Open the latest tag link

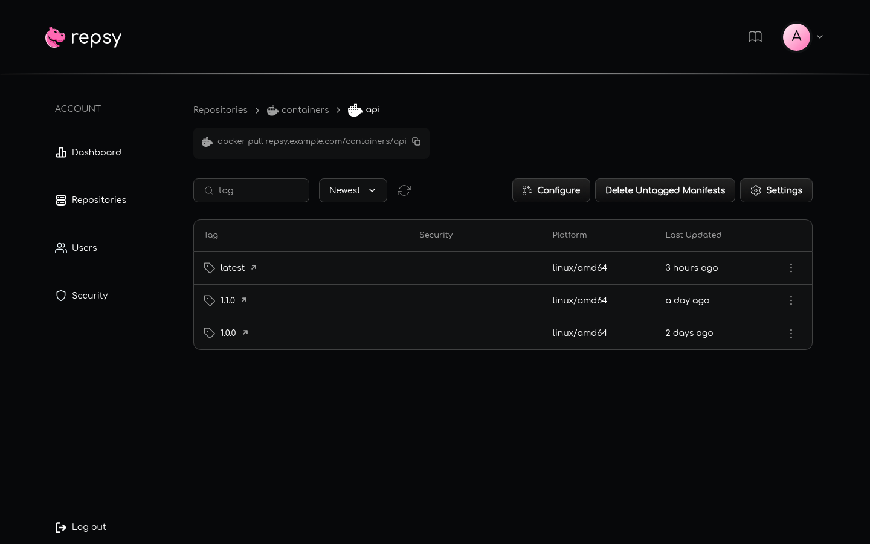(239, 268)
